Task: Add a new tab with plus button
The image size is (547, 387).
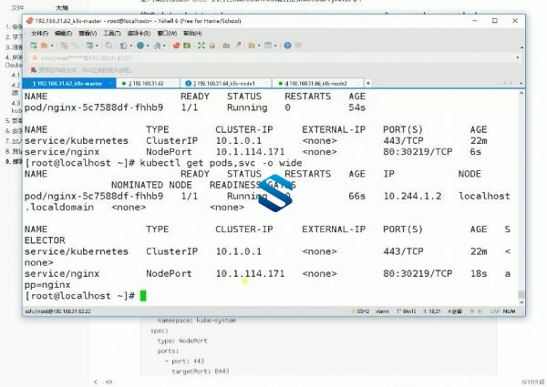Action: [368, 84]
